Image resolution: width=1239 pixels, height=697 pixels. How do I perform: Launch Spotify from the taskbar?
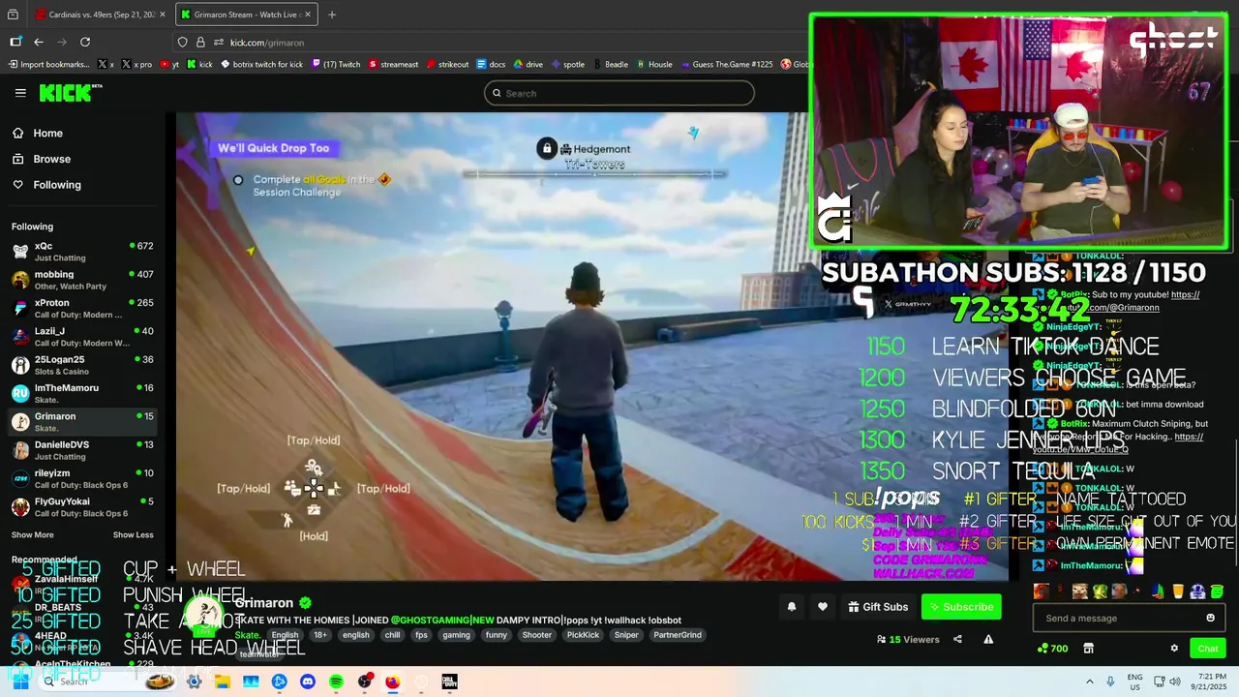click(x=336, y=682)
